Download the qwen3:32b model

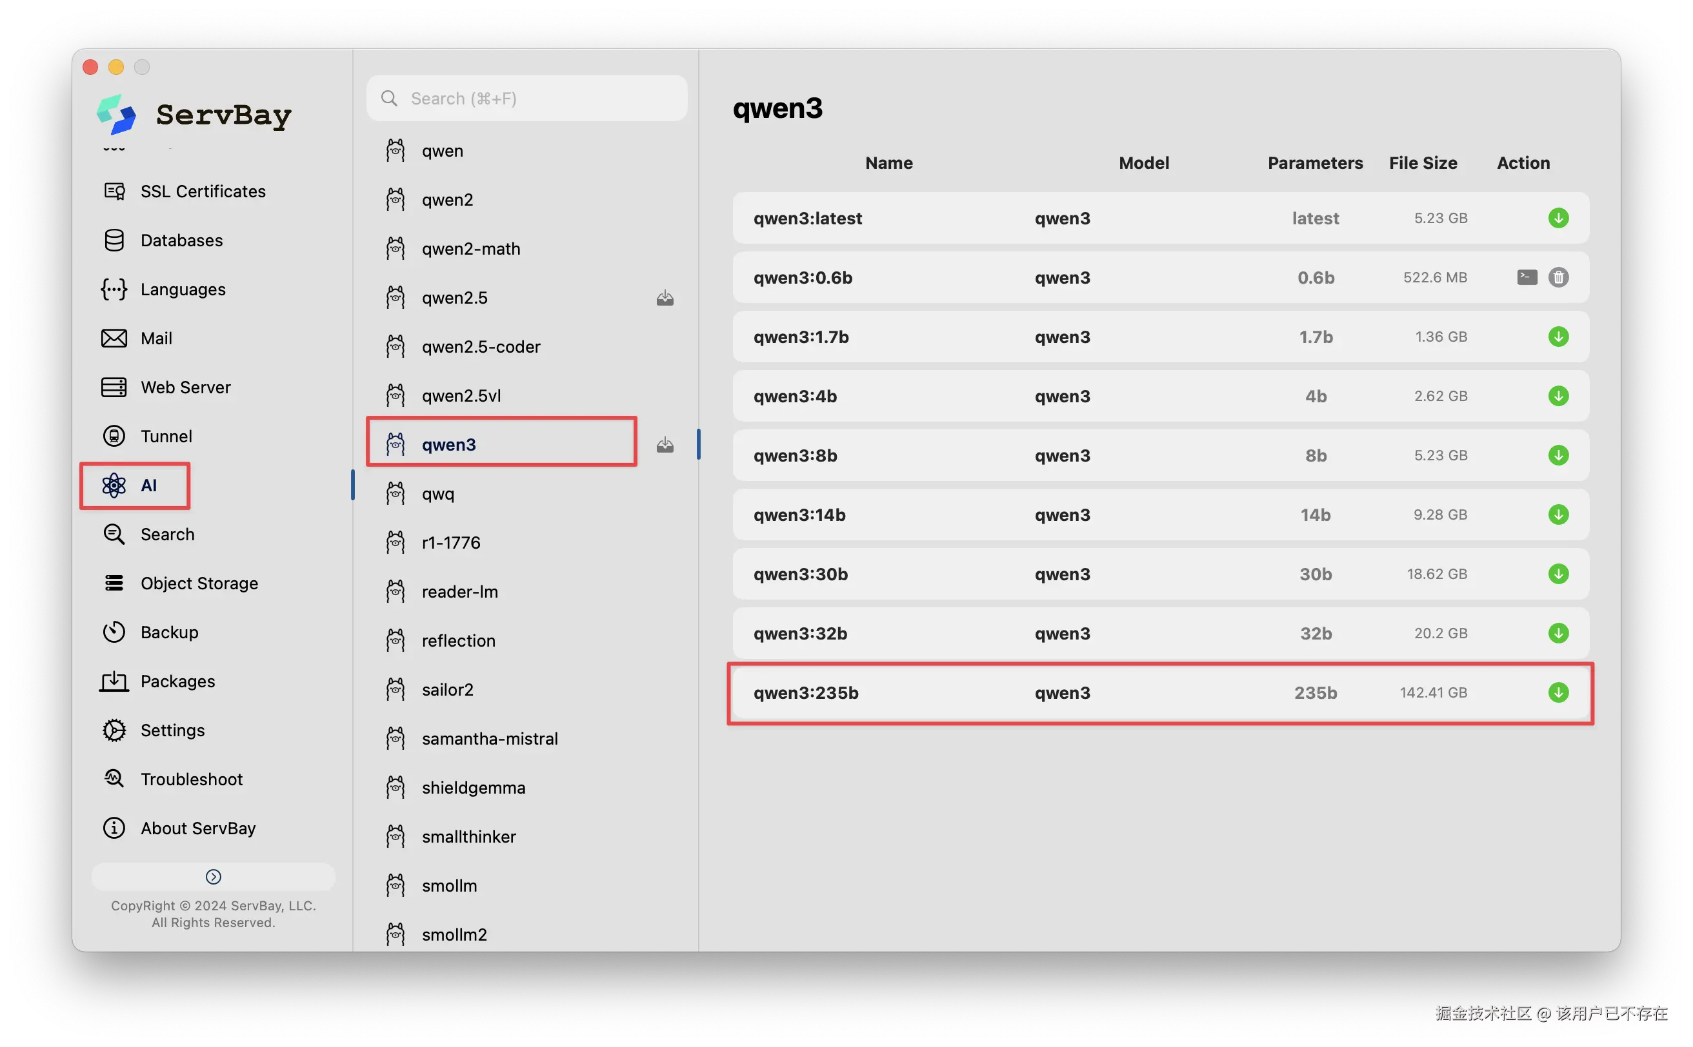tap(1558, 633)
